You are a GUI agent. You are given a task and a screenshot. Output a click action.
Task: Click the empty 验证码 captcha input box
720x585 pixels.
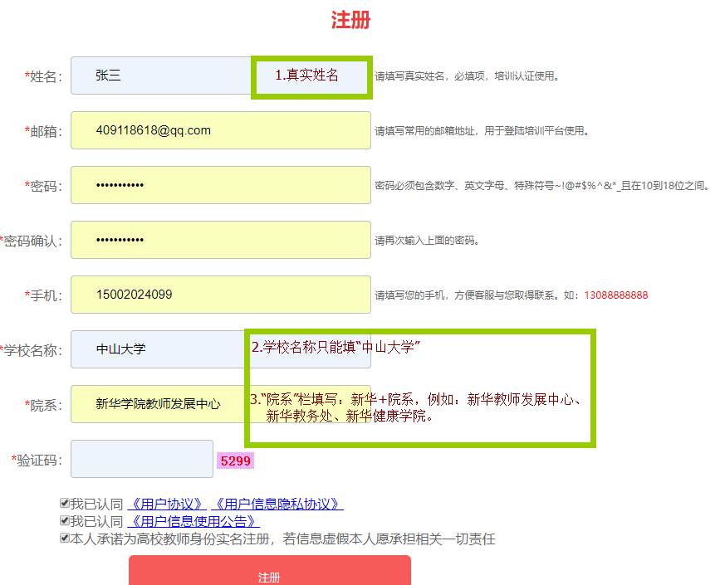tap(142, 459)
